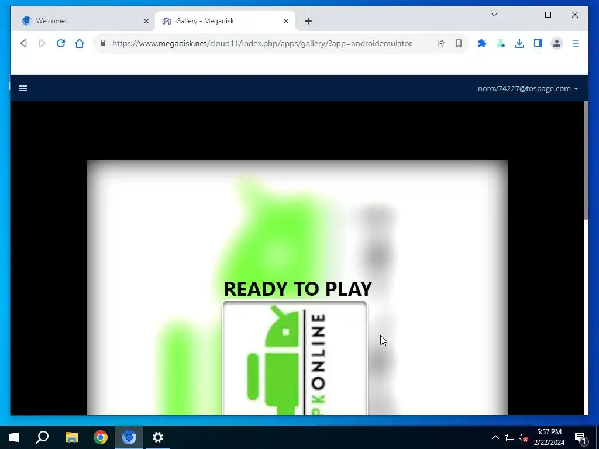The width and height of the screenshot is (599, 449).
Task: Expand the norov74227@tospage.com account dropdown
Action: click(528, 89)
